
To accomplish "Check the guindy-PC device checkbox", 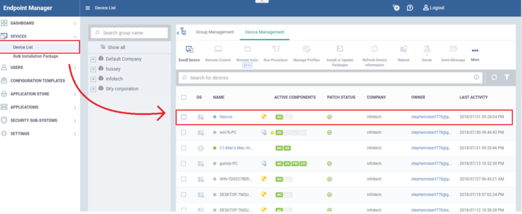I will coord(184,164).
